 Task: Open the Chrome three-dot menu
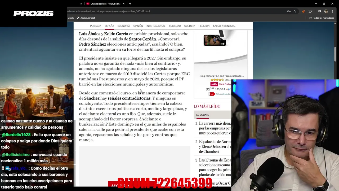tap(332, 11)
